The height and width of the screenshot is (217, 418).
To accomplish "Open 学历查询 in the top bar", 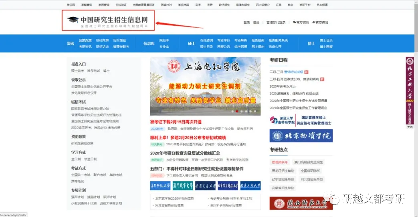I will point(104,5).
